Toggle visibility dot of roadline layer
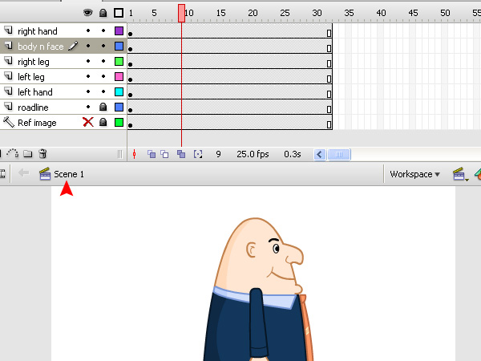The width and height of the screenshot is (481, 361). [x=88, y=107]
